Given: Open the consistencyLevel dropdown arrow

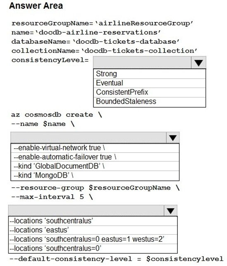Looking at the screenshot, I should [x=198, y=63].
